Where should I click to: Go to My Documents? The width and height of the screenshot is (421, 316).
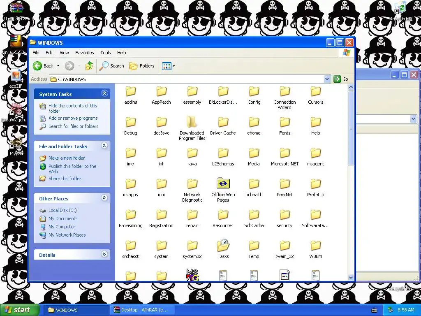[x=63, y=219]
